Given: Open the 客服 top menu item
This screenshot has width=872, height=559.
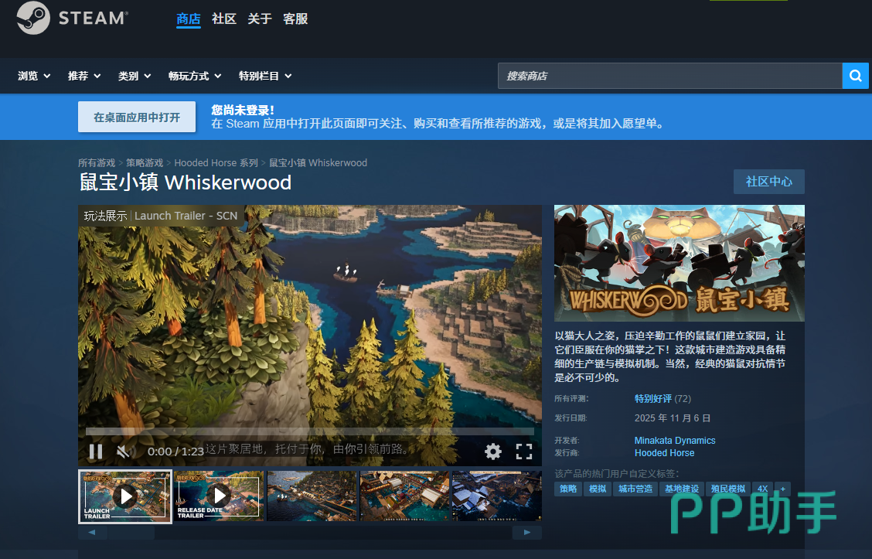Looking at the screenshot, I should point(295,19).
